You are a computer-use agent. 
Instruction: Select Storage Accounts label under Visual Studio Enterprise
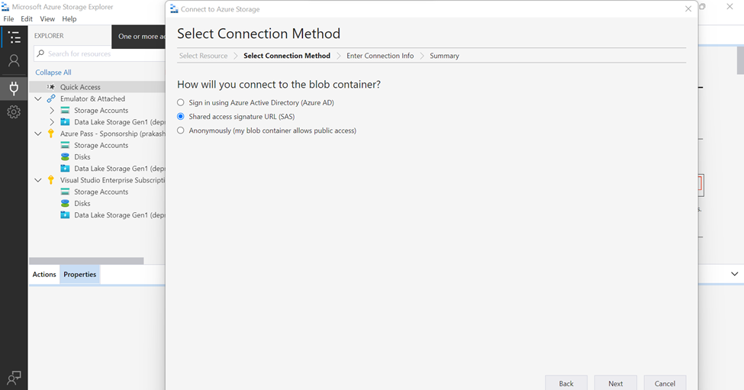pyautogui.click(x=101, y=192)
